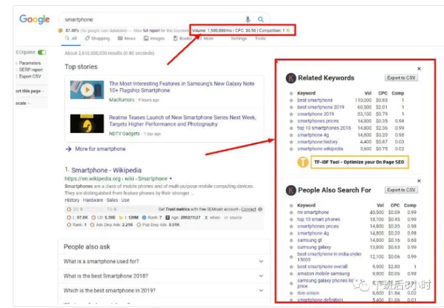This screenshot has height=308, width=444.
Task: Export Related Keywords to CSV
Action: pos(401,78)
